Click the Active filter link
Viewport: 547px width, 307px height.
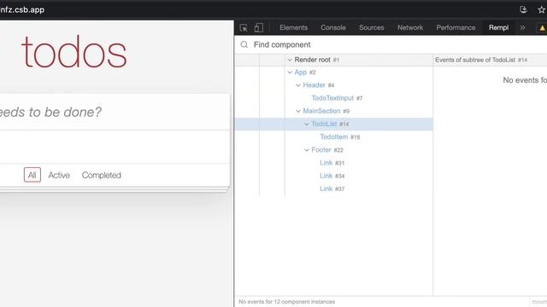point(59,175)
